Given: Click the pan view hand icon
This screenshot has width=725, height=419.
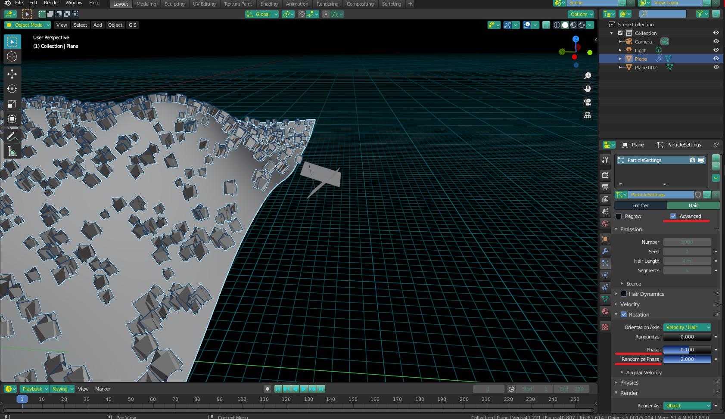Looking at the screenshot, I should click(588, 89).
